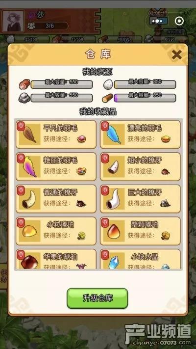Select the 小粒琥珀 small amber icon
196x349 pixels.
point(29,231)
